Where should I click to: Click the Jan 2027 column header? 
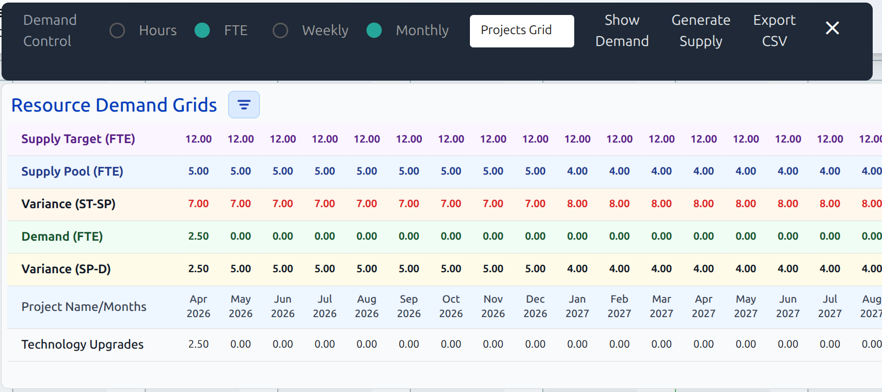pyautogui.click(x=577, y=306)
